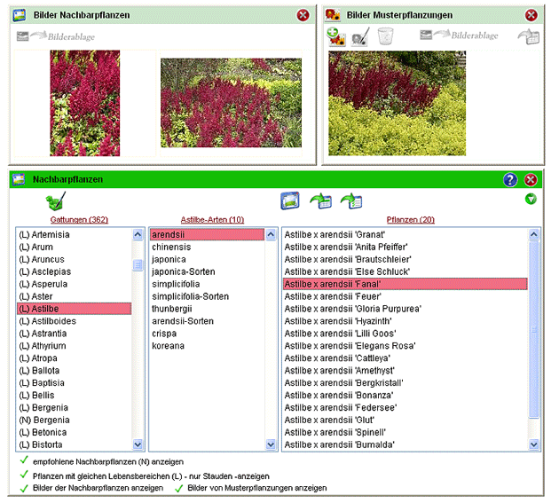The height and width of the screenshot is (503, 559).
Task: Select genus '(L) Bistorta'
Action: (x=75, y=444)
